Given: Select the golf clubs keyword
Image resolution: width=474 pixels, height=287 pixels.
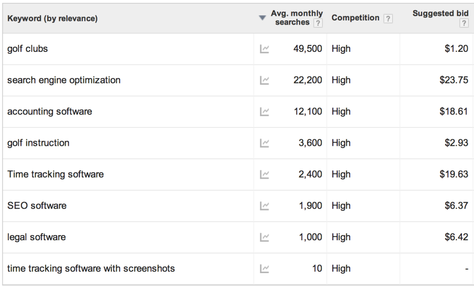Looking at the screenshot, I should 27,49.
